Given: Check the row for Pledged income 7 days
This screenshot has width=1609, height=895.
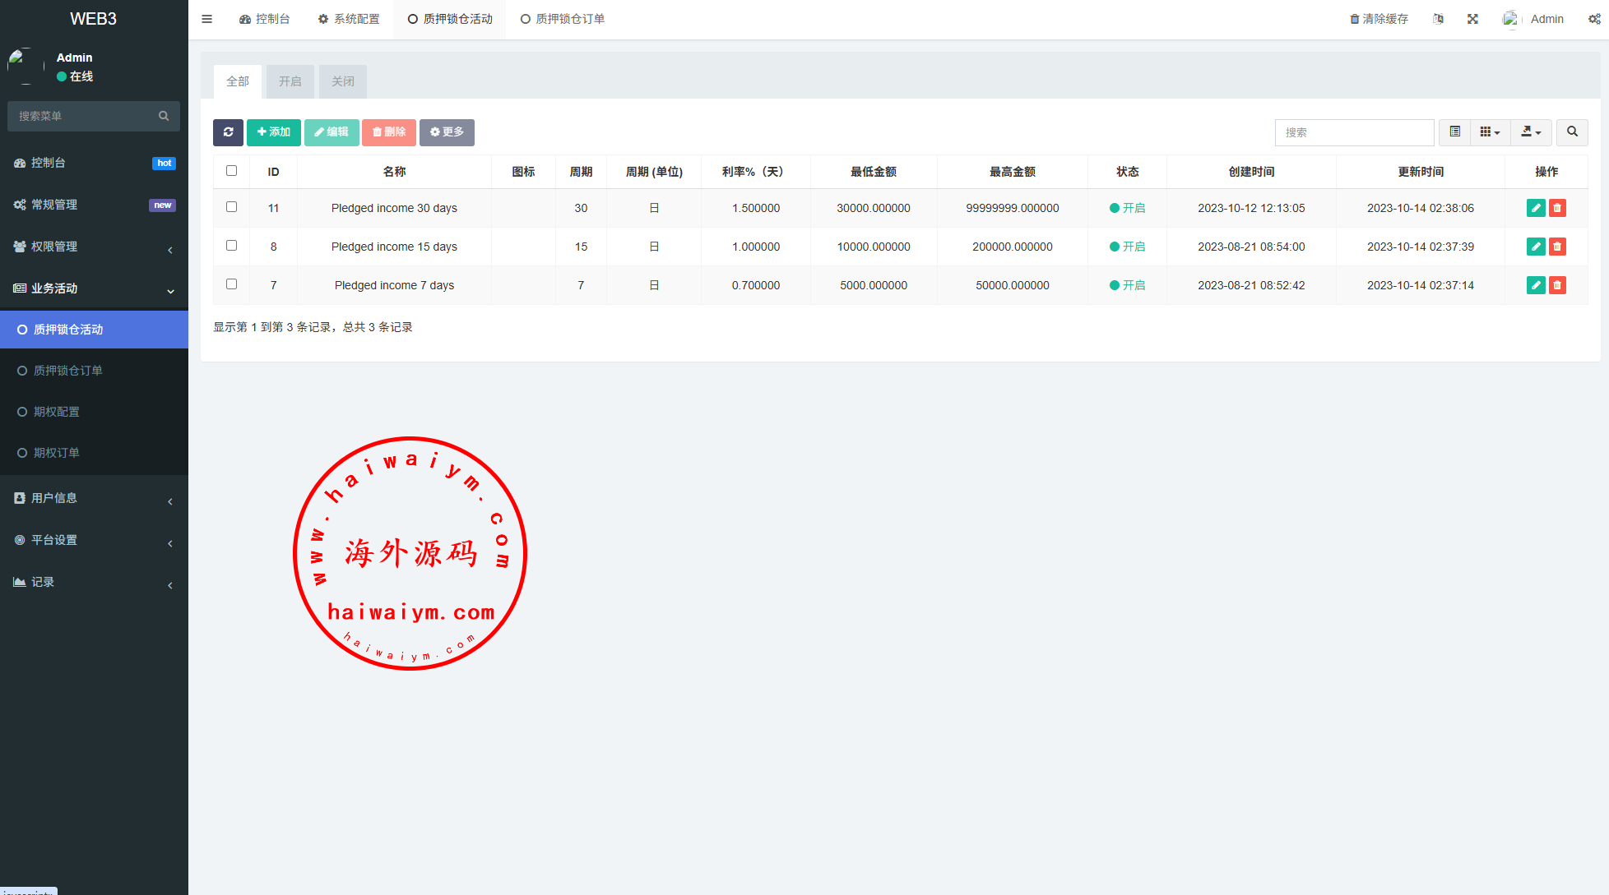Looking at the screenshot, I should 231,284.
